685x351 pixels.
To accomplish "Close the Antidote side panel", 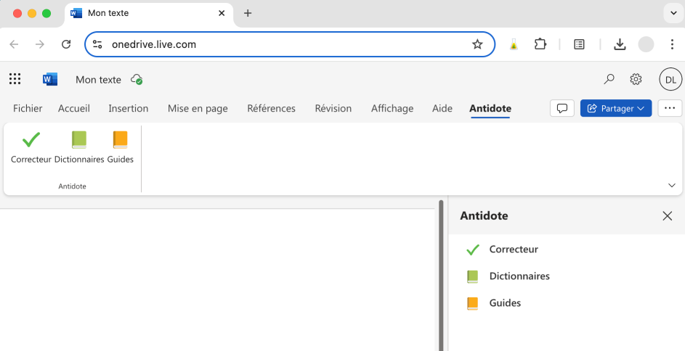I will pos(668,216).
